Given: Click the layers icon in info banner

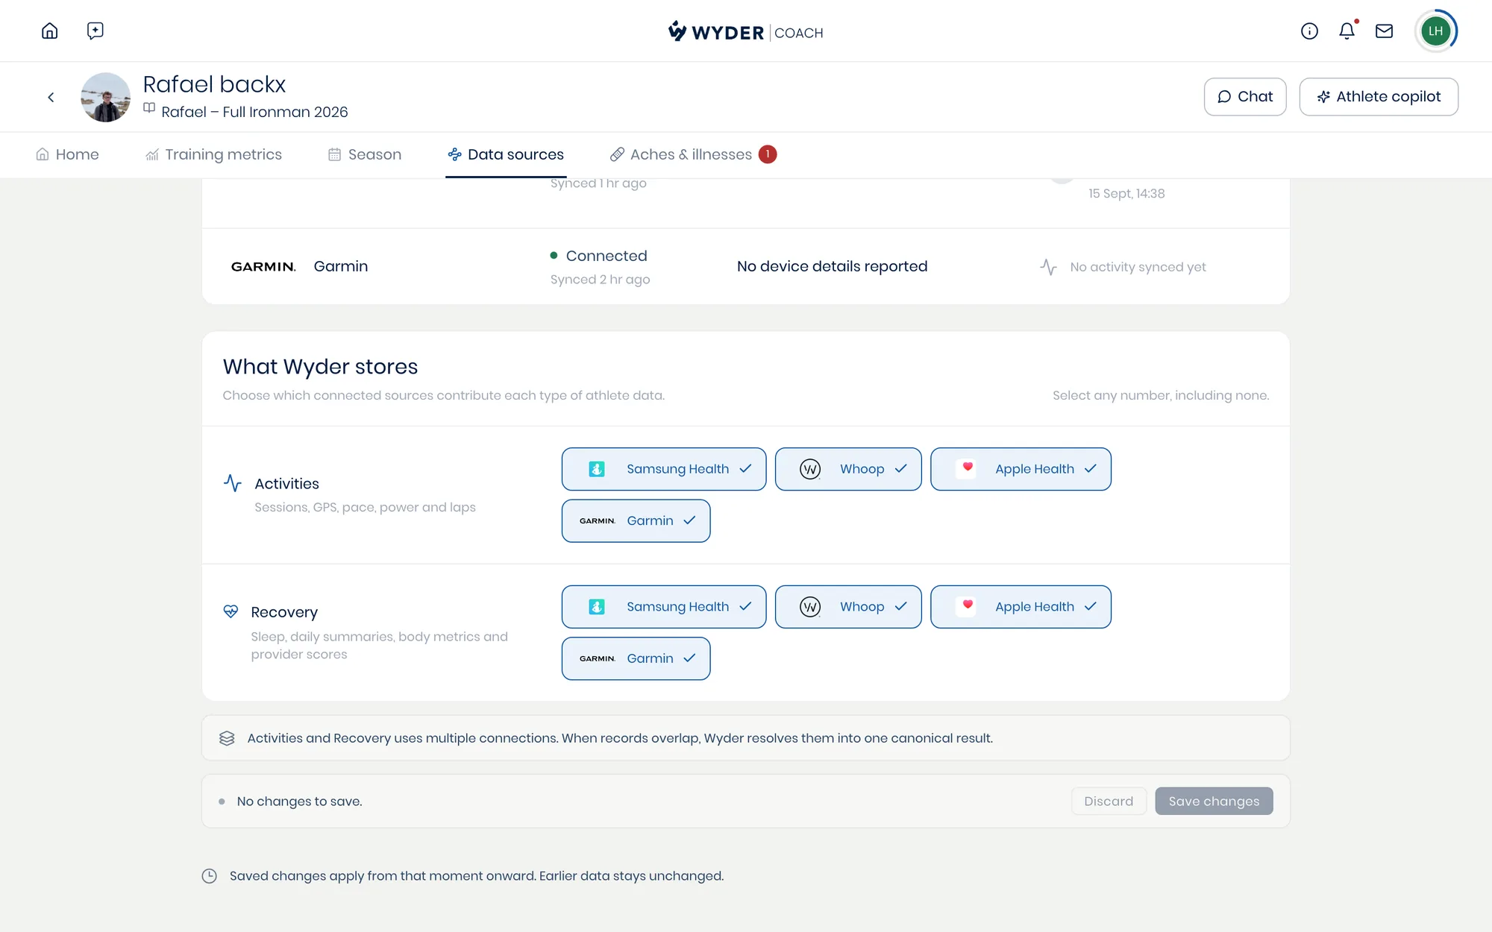Looking at the screenshot, I should [x=227, y=738].
